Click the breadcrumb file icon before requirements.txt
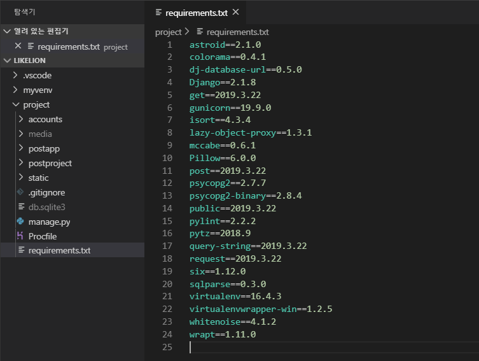The image size is (479, 361). pyautogui.click(x=200, y=31)
